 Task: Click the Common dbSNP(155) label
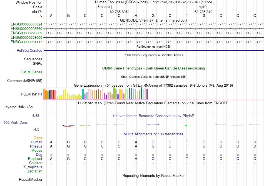pos(25,81)
